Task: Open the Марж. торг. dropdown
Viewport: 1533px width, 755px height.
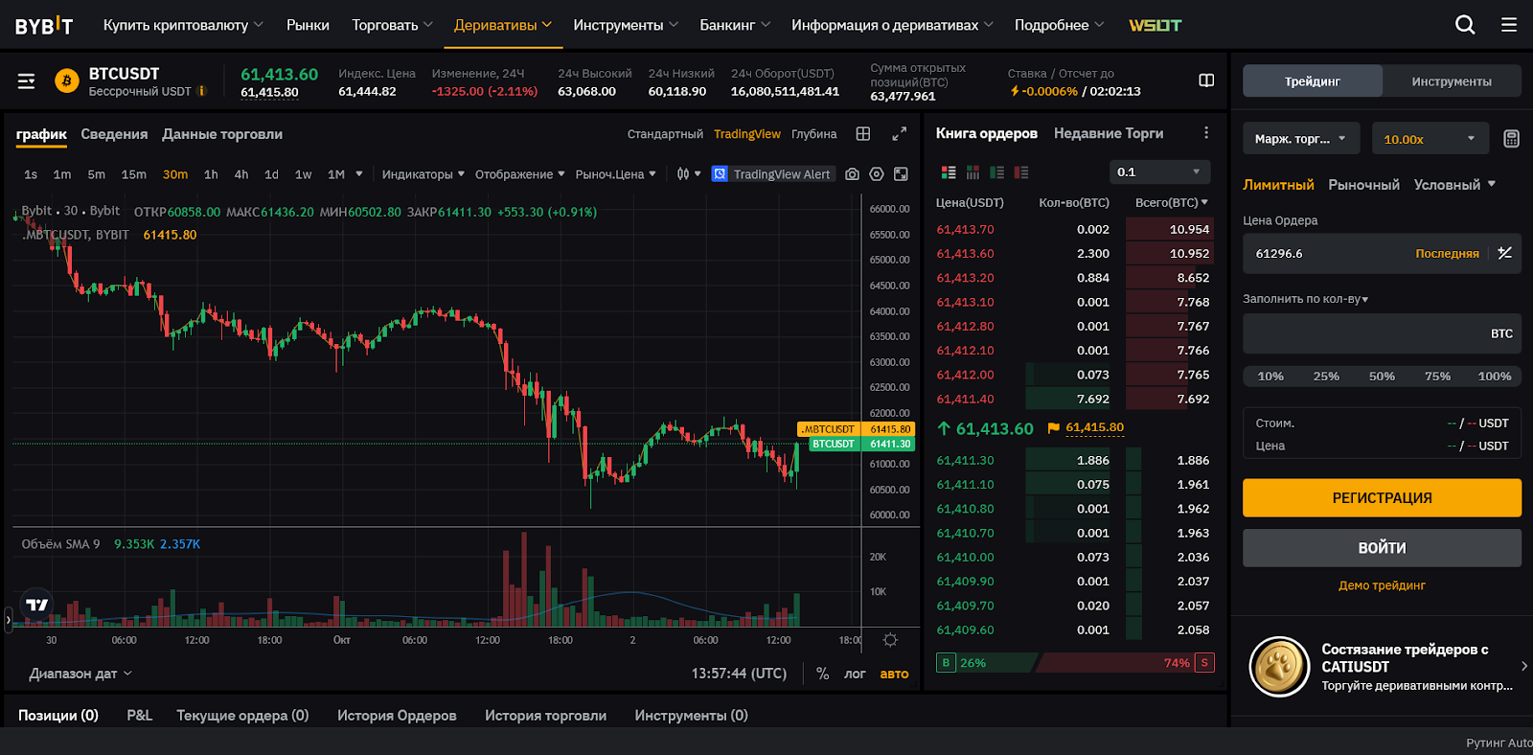Action: click(1301, 139)
